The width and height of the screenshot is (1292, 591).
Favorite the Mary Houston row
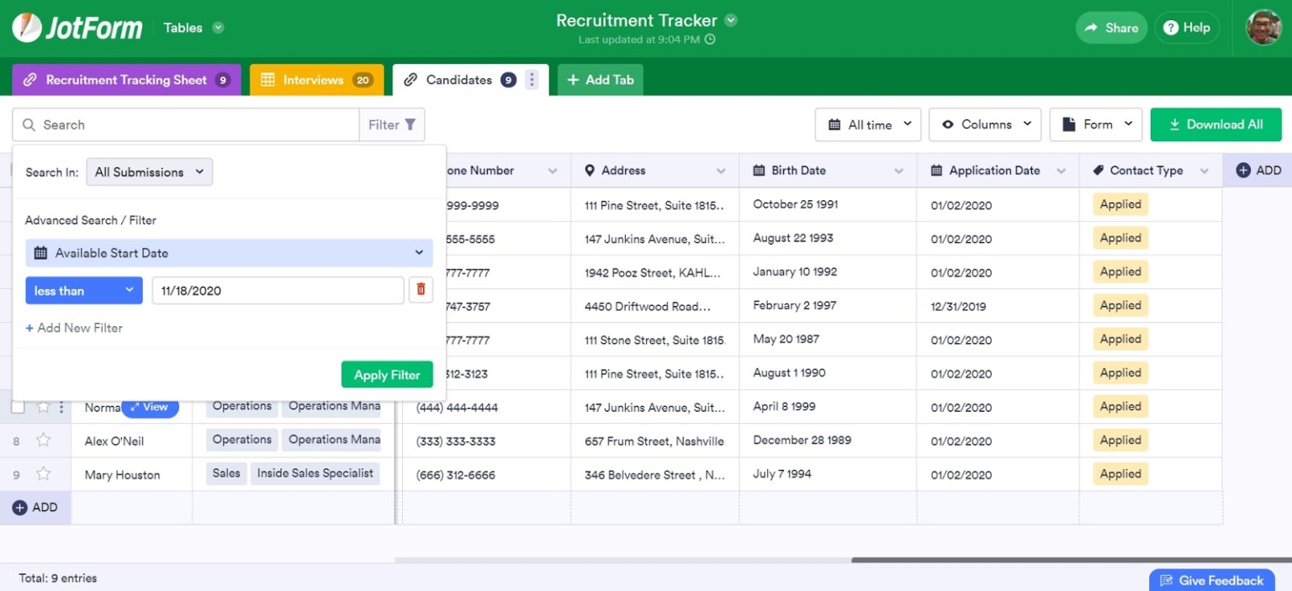coord(43,474)
